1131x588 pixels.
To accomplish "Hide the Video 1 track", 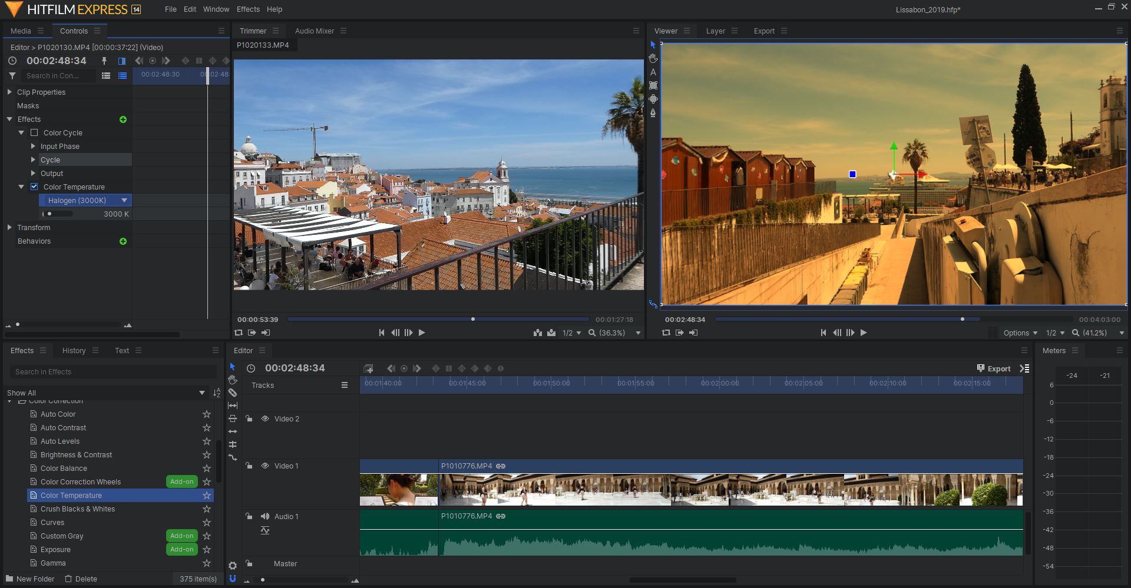I will click(265, 466).
